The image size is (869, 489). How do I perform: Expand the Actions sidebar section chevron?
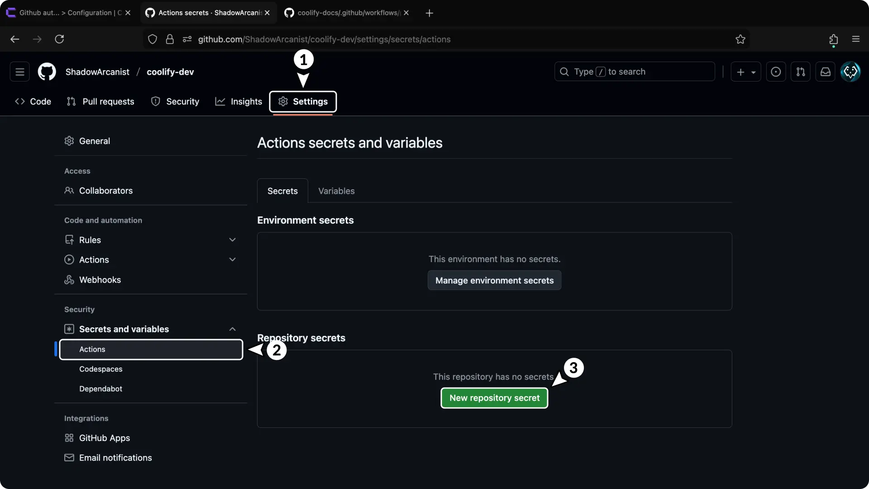click(232, 260)
